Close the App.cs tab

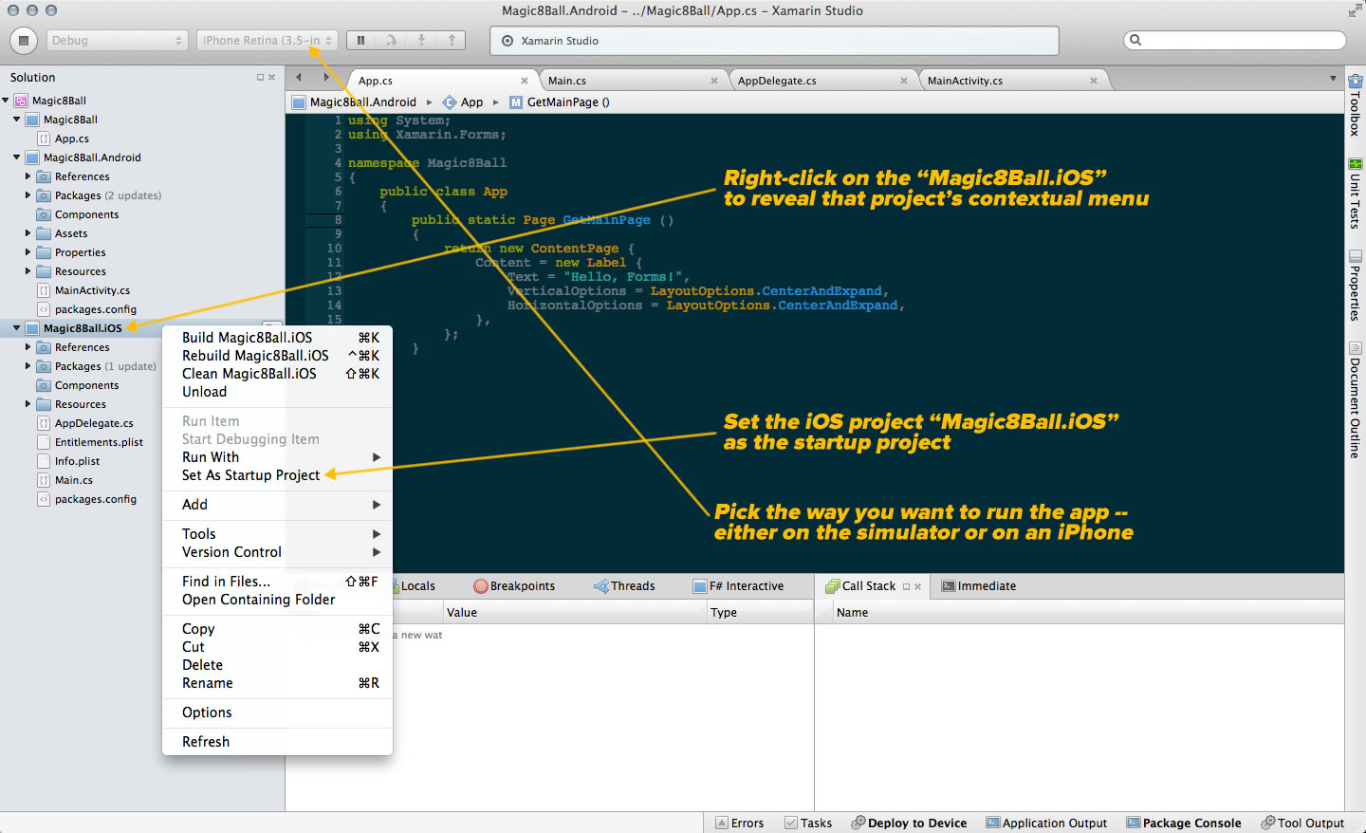point(525,81)
